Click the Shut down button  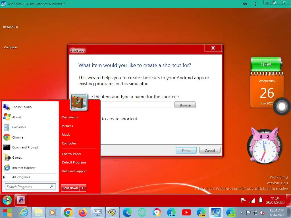point(70,188)
